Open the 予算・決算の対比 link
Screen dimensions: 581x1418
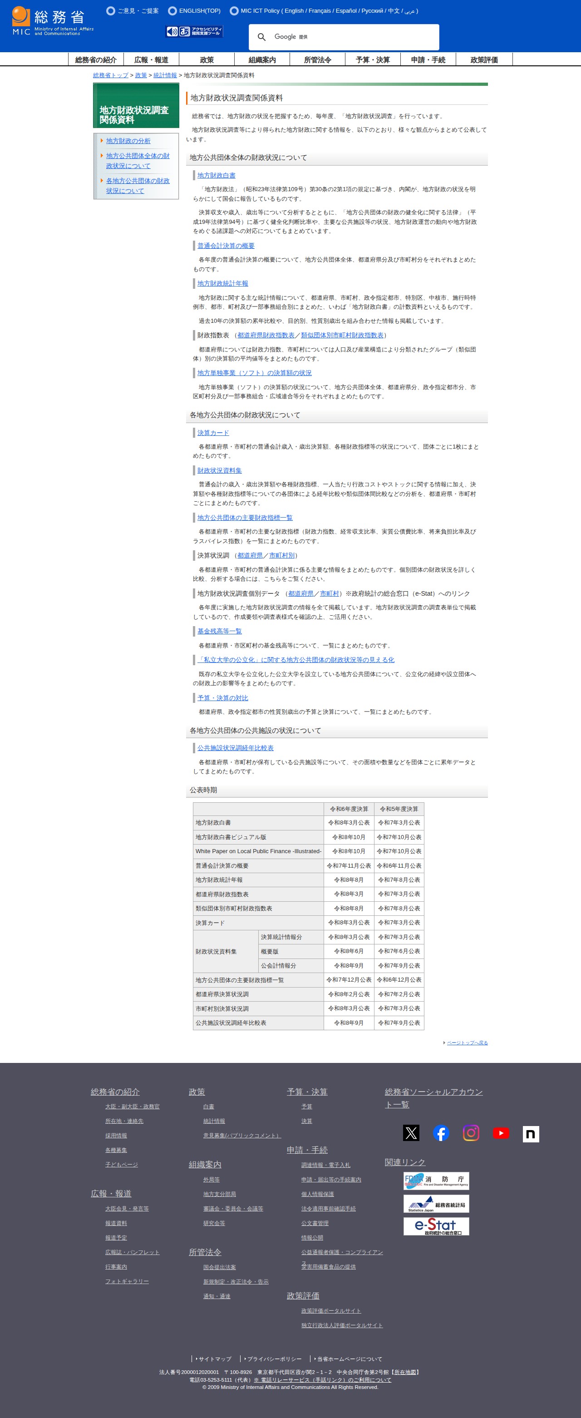pos(223,697)
